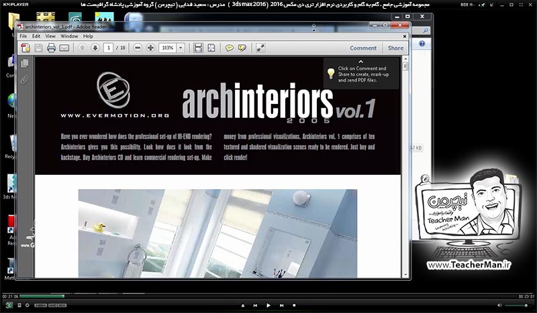Skip to previous track in KMPlayer
Viewport: 537px width, 313px height.
point(255,305)
